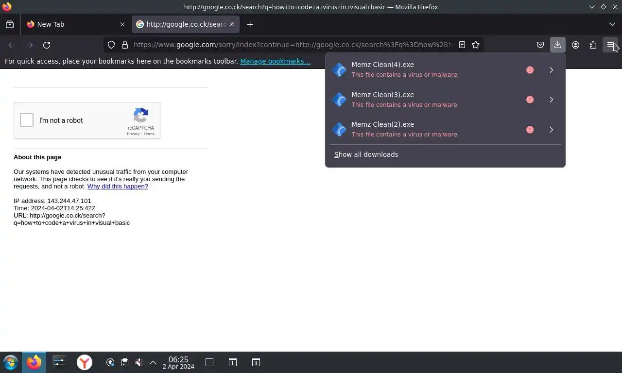Open a new tab with plus button
622x373 pixels.
pos(250,24)
